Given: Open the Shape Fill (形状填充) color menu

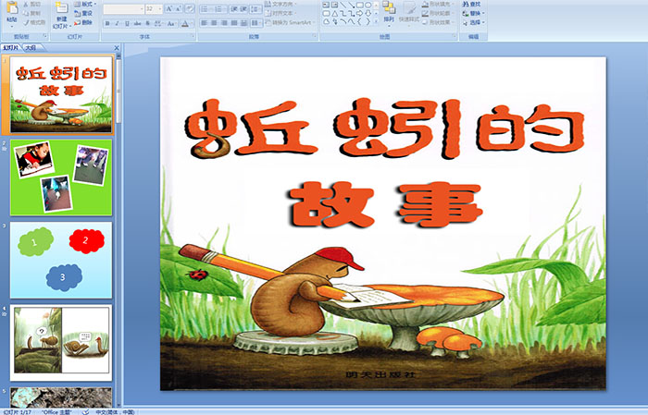Looking at the screenshot, I should (439, 4).
